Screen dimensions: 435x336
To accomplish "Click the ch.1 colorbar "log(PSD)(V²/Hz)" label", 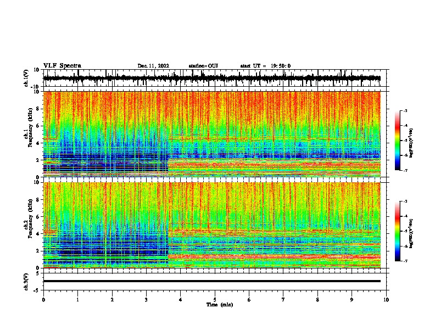I will pos(411,143).
